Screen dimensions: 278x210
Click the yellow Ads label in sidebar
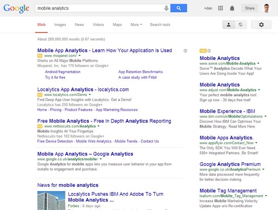[x=203, y=51]
